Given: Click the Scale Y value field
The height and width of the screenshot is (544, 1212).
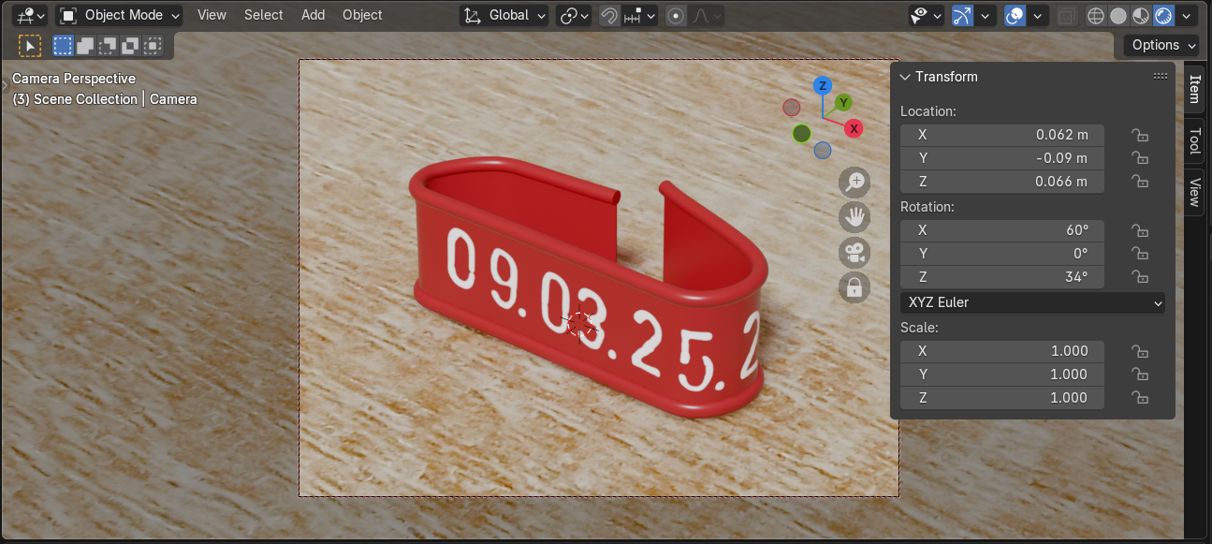Looking at the screenshot, I should (1001, 375).
